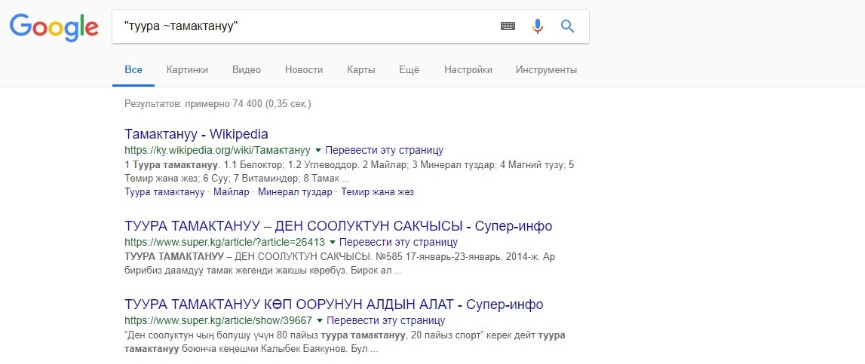Viewport: 865px width, 364px height.
Task: Open the Новости tab
Action: [x=304, y=70]
